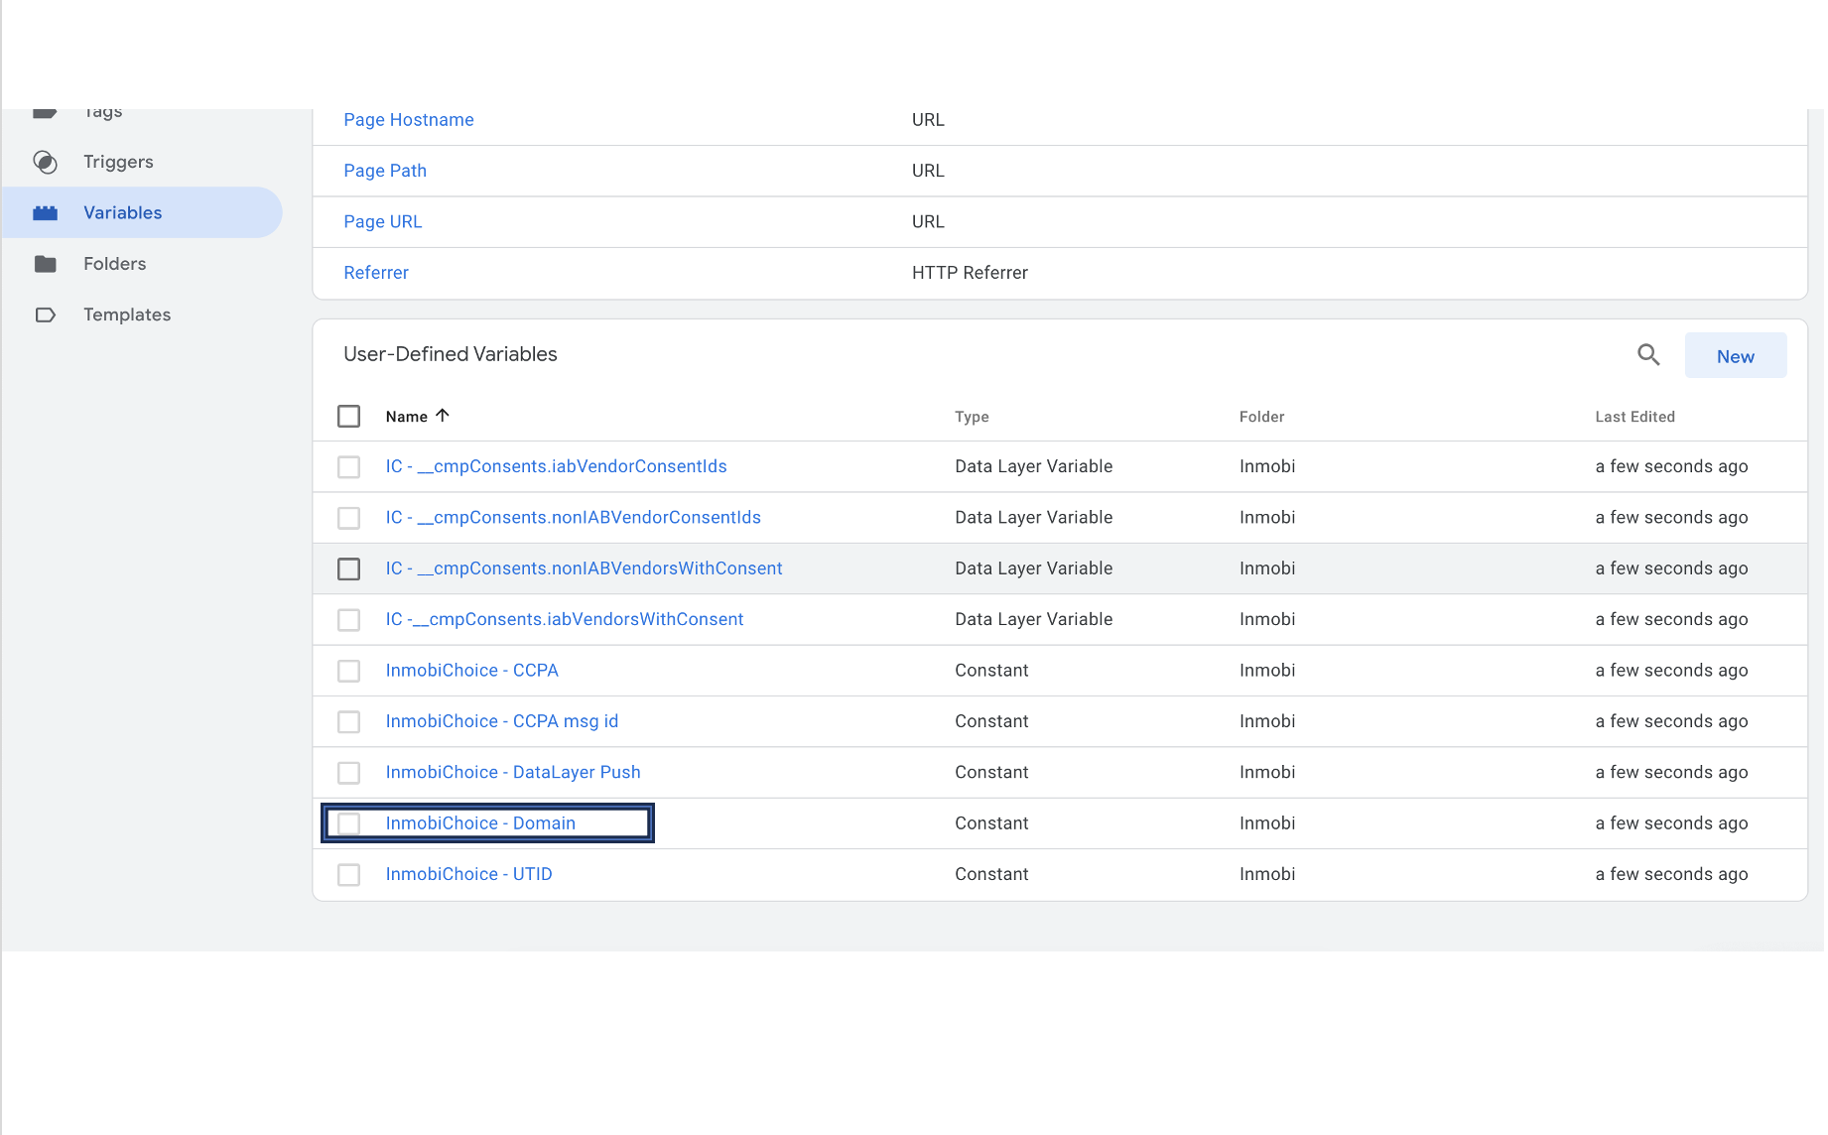Open the Variables section
Image resolution: width=1828 pixels, height=1135 pixels.
click(122, 212)
